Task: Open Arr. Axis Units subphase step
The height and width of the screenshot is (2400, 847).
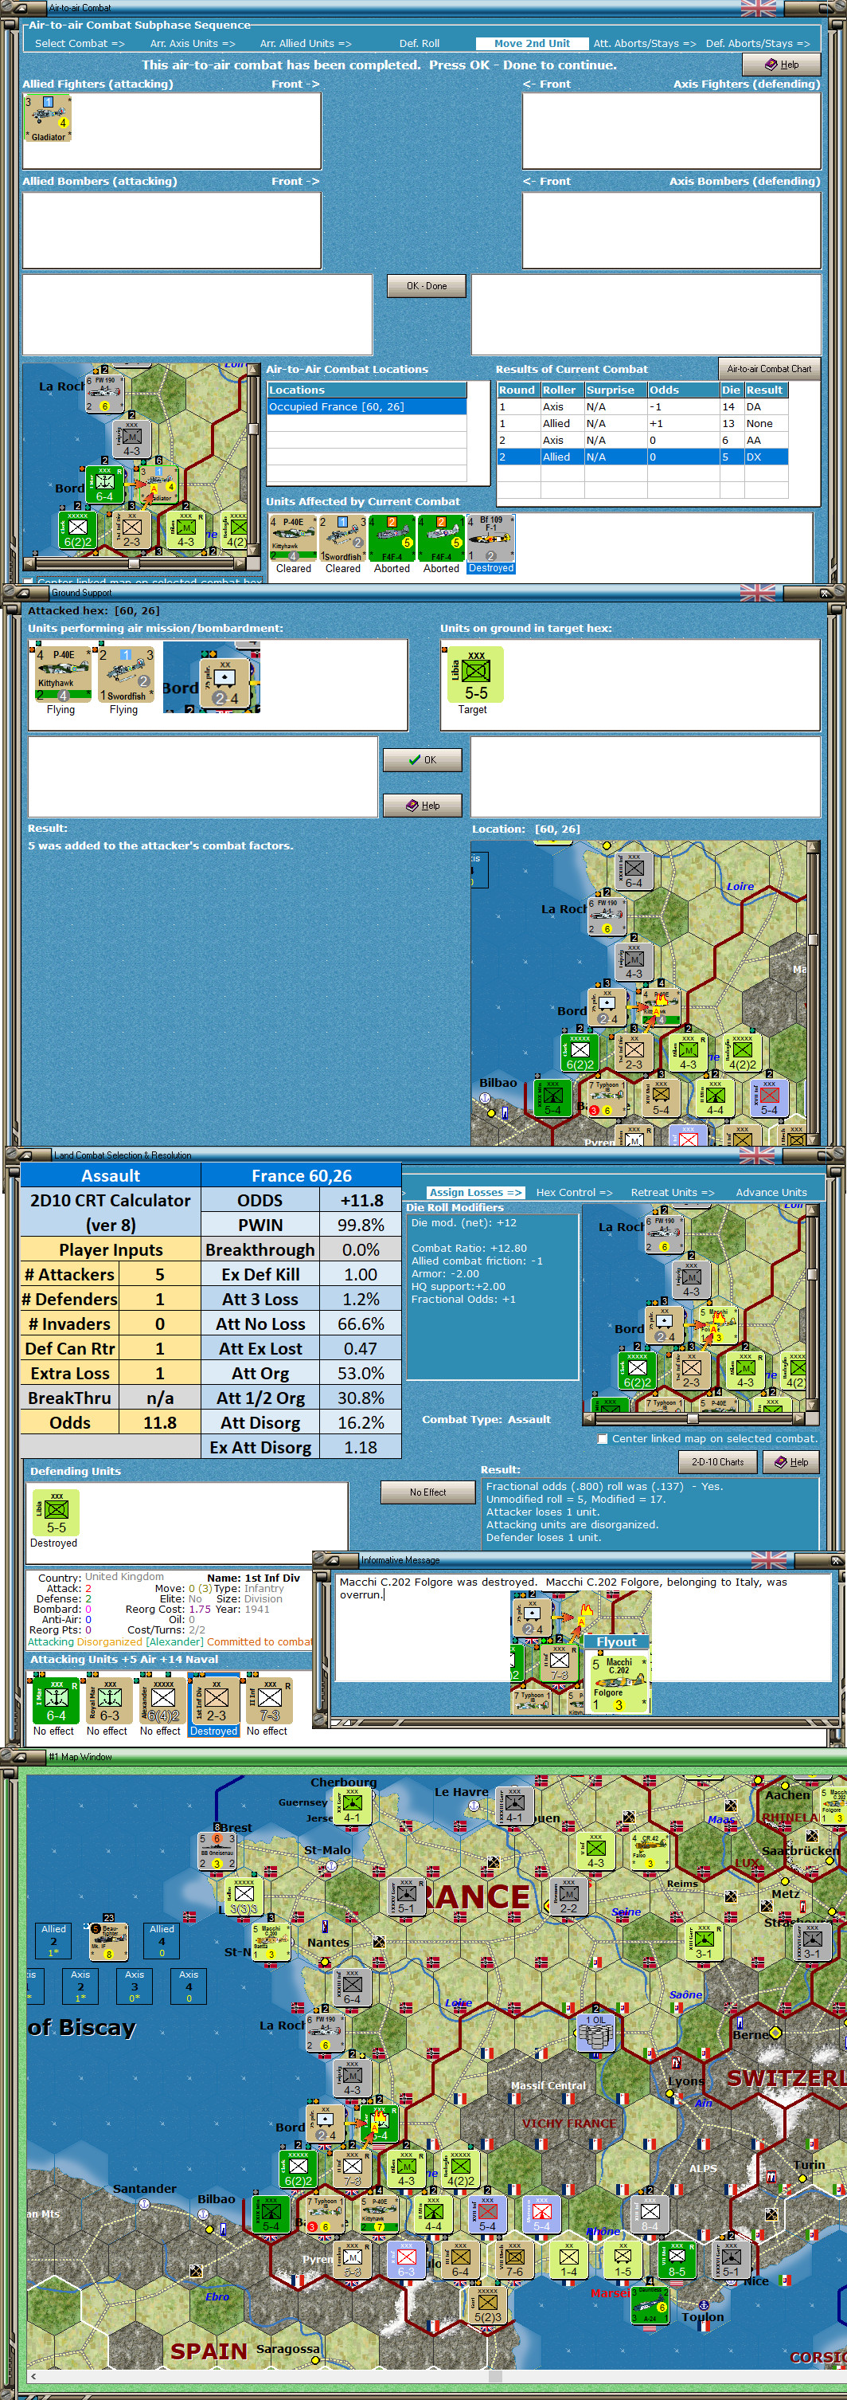Action: click(x=193, y=44)
